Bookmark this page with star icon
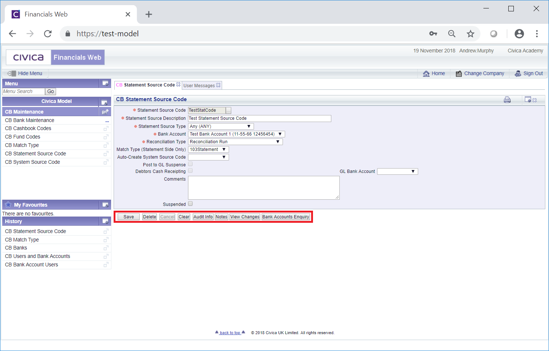549x351 pixels. (x=471, y=34)
